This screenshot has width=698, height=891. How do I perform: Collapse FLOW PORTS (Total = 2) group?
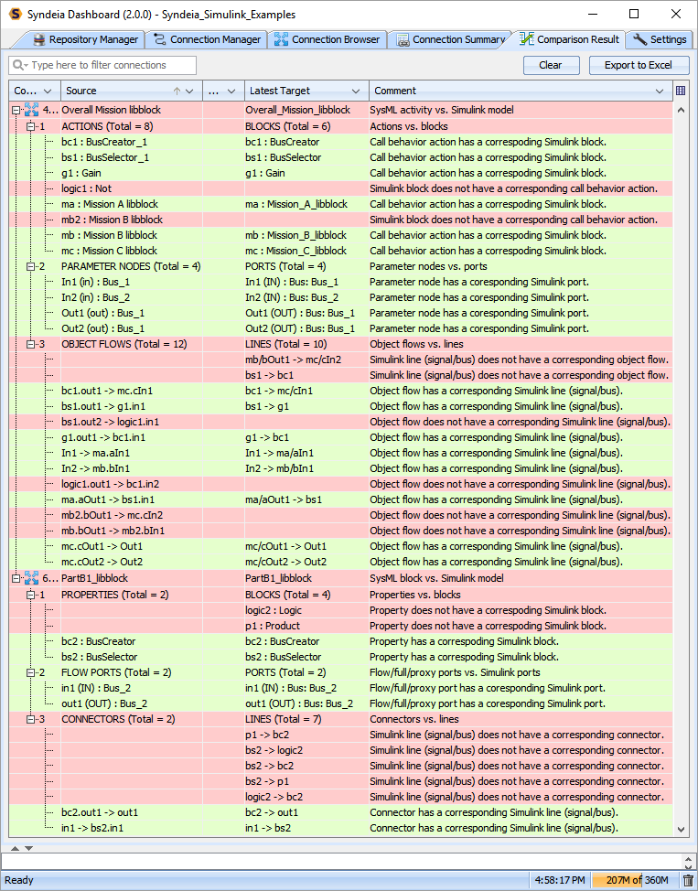coord(31,672)
